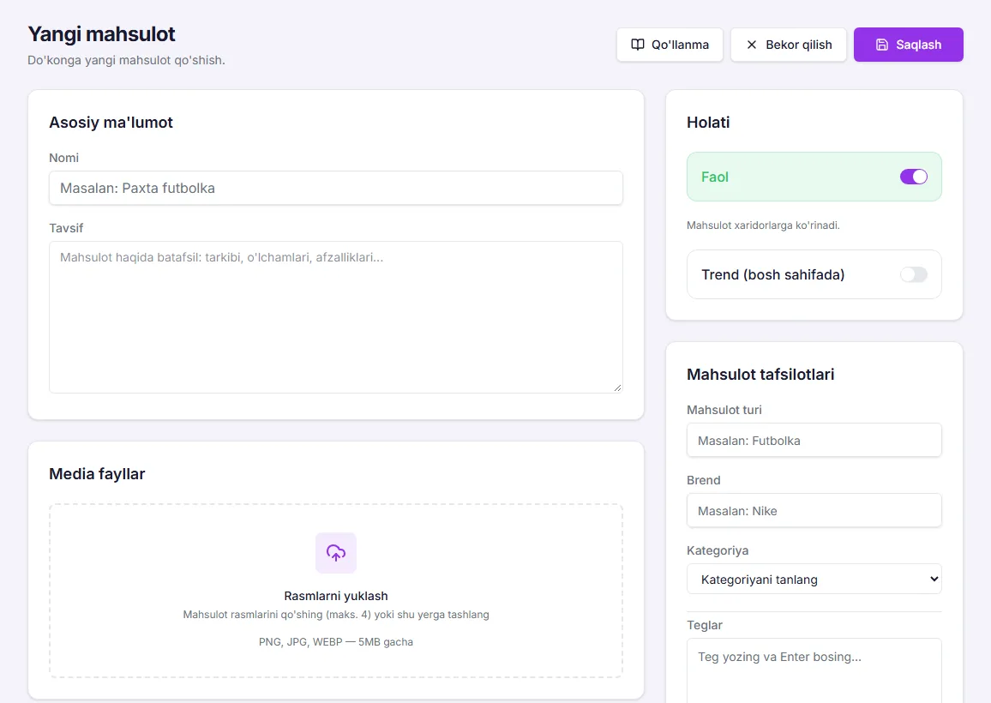Turn off the Faol toggle switch

click(913, 177)
